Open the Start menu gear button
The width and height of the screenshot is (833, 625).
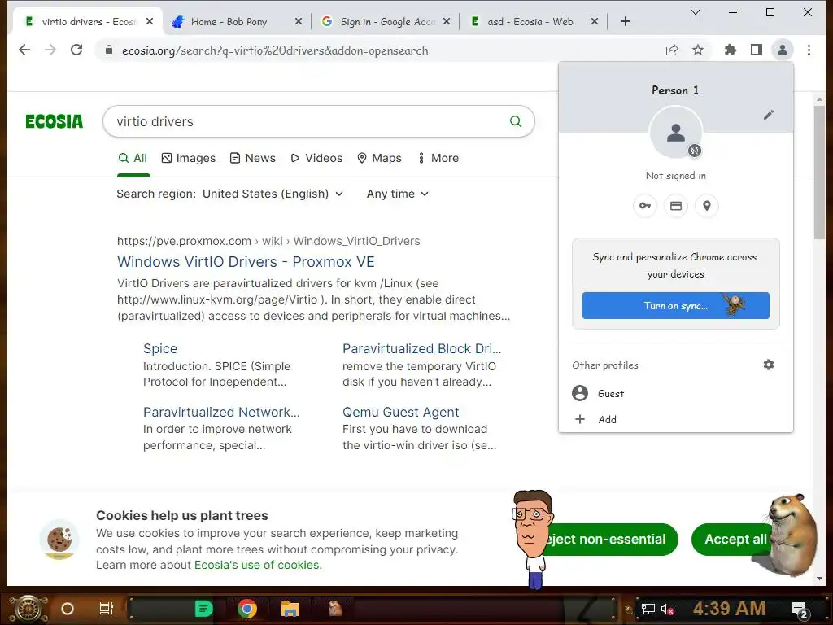tap(28, 609)
